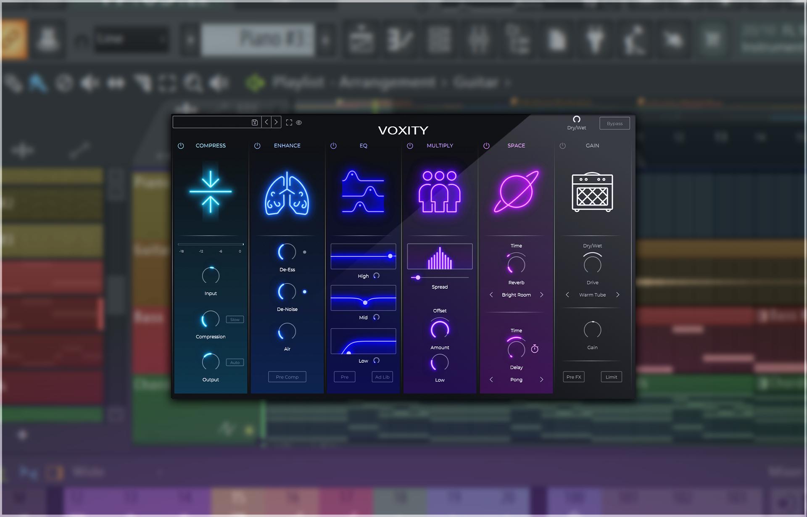This screenshot has height=517, width=807.
Task: Toggle the GAIN module power button
Action: tap(563, 145)
